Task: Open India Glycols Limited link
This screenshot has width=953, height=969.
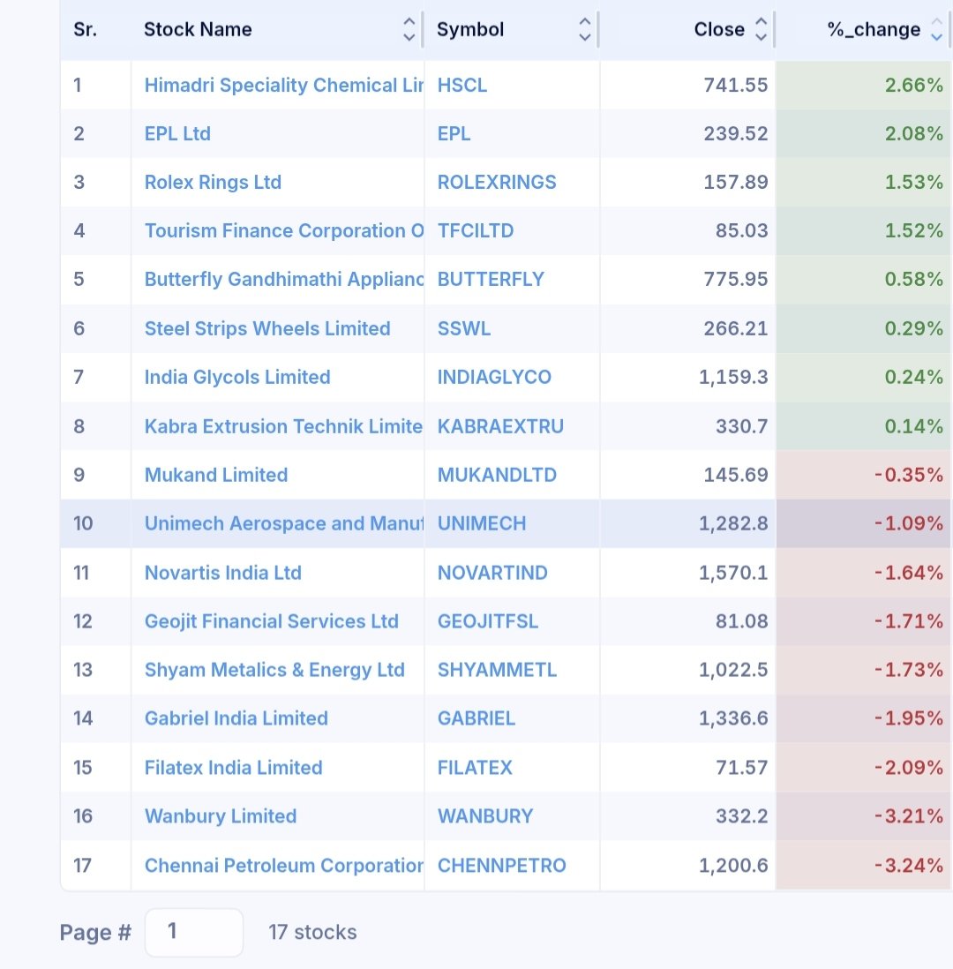Action: [237, 377]
